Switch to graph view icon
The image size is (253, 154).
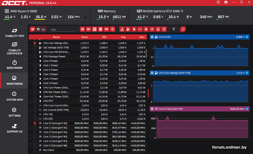tap(44, 29)
